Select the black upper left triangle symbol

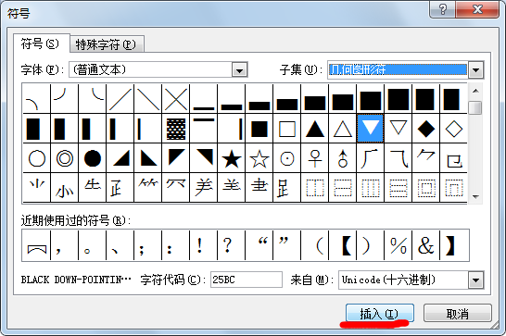point(176,158)
